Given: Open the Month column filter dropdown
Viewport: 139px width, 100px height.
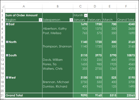Looking at the screenshot, I should click(x=86, y=16).
